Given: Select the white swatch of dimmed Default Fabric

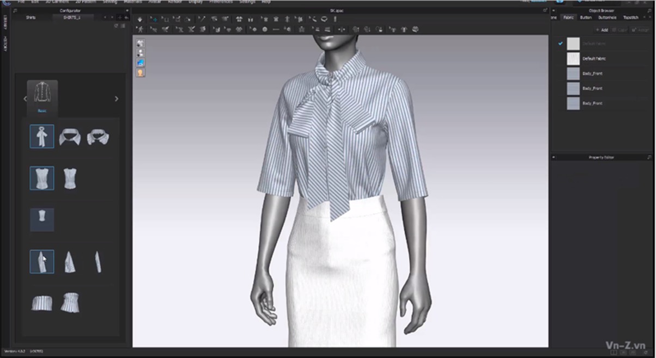Looking at the screenshot, I should pyautogui.click(x=573, y=44).
